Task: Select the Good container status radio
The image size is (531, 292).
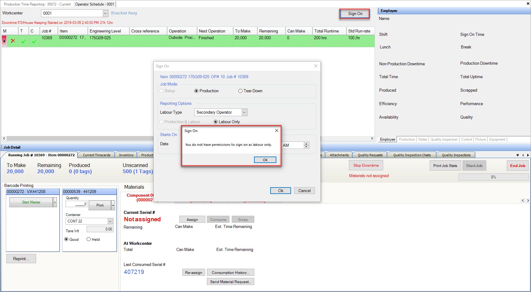Action: click(71, 239)
